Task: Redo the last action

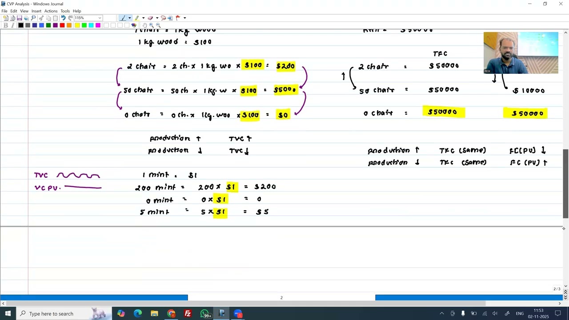Action: 70,18
